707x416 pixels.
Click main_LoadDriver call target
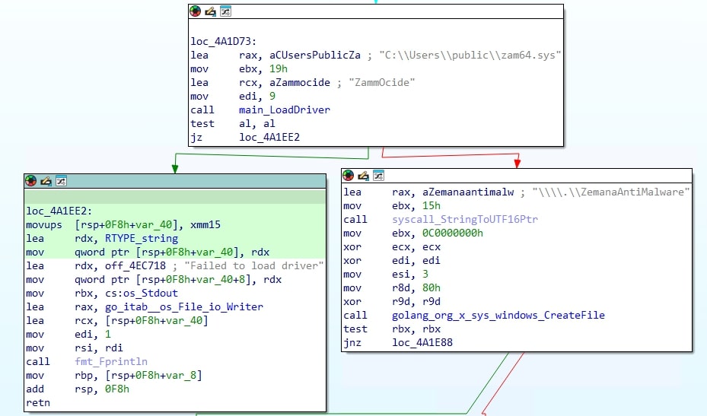coord(284,110)
